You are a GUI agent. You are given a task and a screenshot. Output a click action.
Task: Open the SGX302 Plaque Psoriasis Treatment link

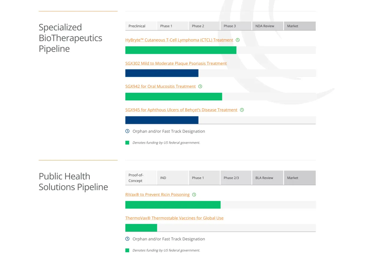[176, 63]
